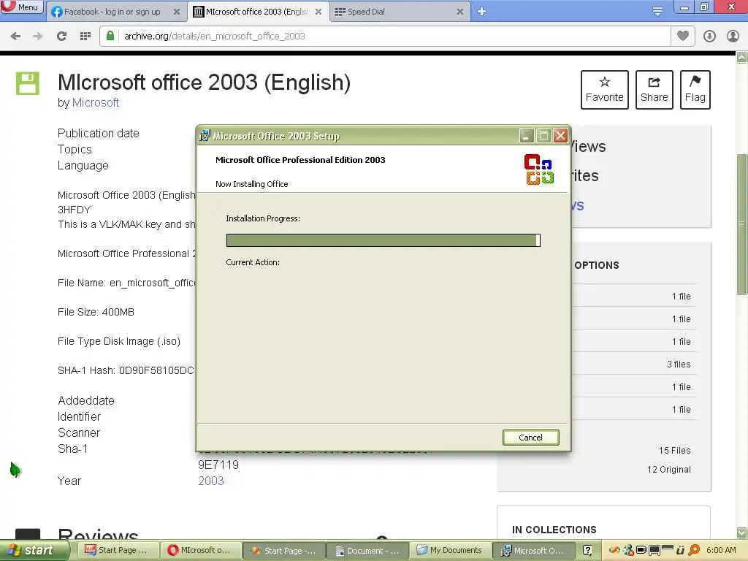Open a new browser tab
748x561 pixels.
tap(481, 12)
